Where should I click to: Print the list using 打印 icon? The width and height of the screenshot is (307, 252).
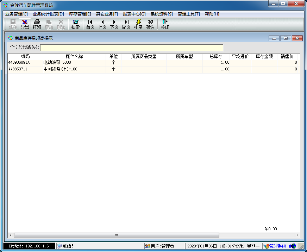[37, 25]
